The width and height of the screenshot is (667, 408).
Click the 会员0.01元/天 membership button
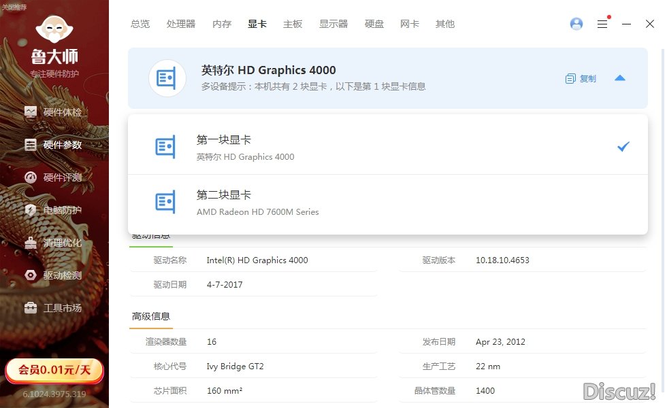click(54, 370)
